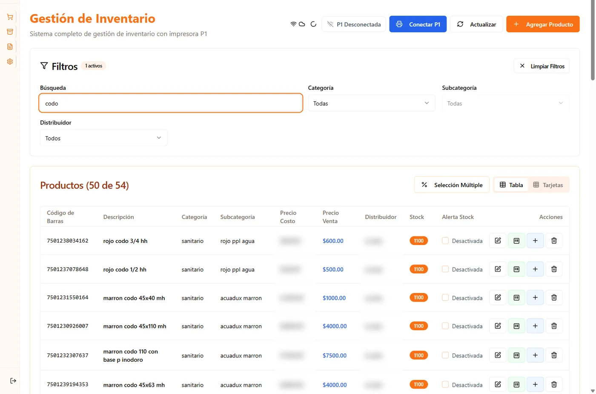Click barcode 7501238034162
This screenshot has width=596, height=394.
coord(68,241)
